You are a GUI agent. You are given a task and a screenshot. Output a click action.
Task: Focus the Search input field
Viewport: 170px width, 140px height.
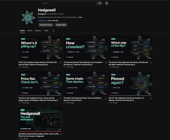69,3
